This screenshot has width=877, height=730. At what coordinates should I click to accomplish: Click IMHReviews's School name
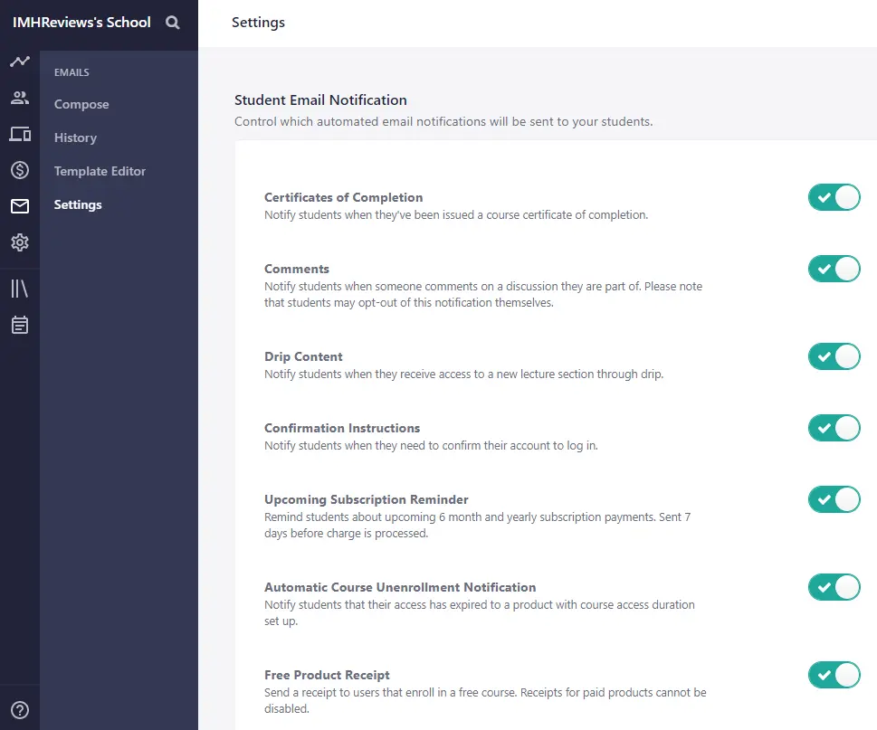81,23
